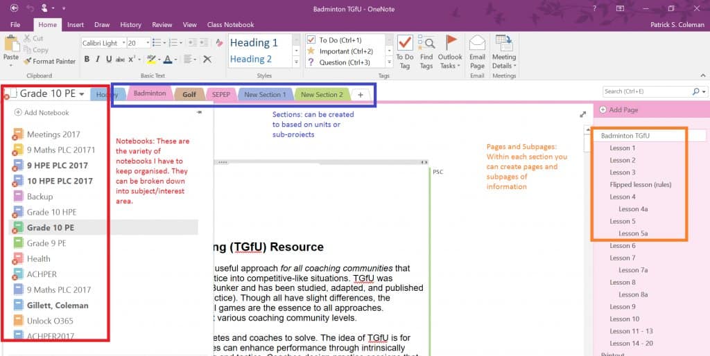Apply numbered list formatting
This screenshot has width=710, height=356.
click(x=173, y=42)
